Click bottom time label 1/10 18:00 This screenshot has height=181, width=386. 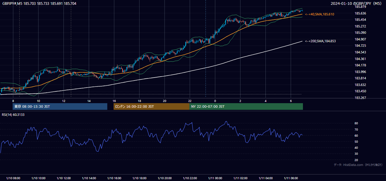(139, 178)
